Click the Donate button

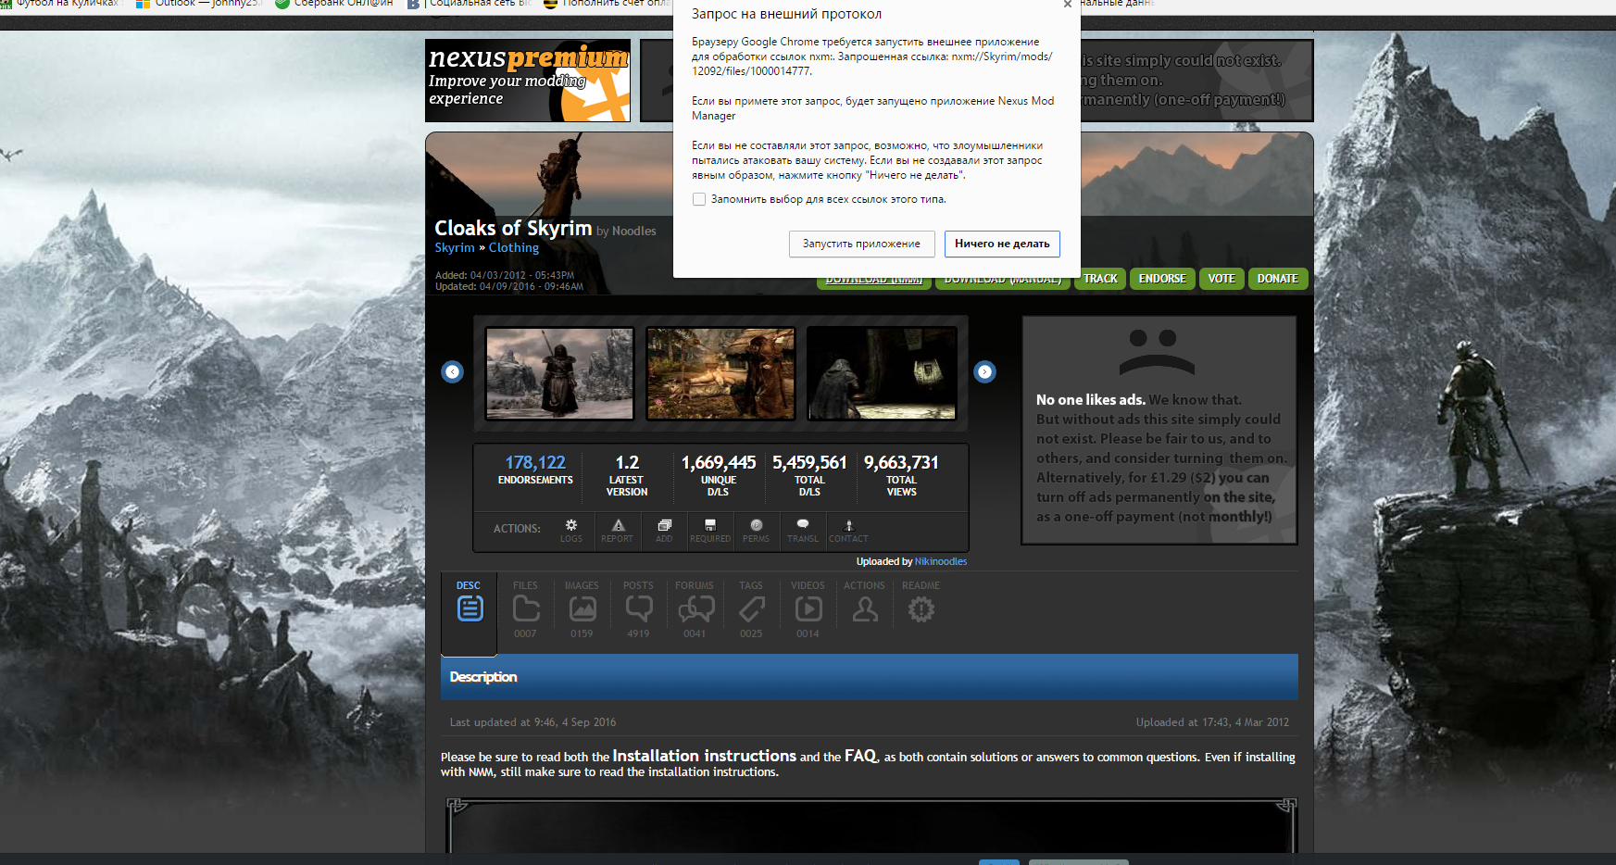pos(1278,279)
